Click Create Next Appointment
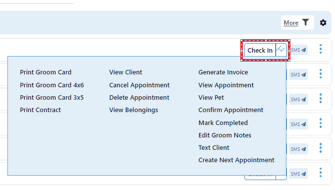This screenshot has width=335, height=190. [x=236, y=160]
